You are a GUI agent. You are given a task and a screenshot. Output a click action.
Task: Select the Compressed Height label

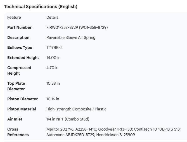pyautogui.click(x=19, y=70)
